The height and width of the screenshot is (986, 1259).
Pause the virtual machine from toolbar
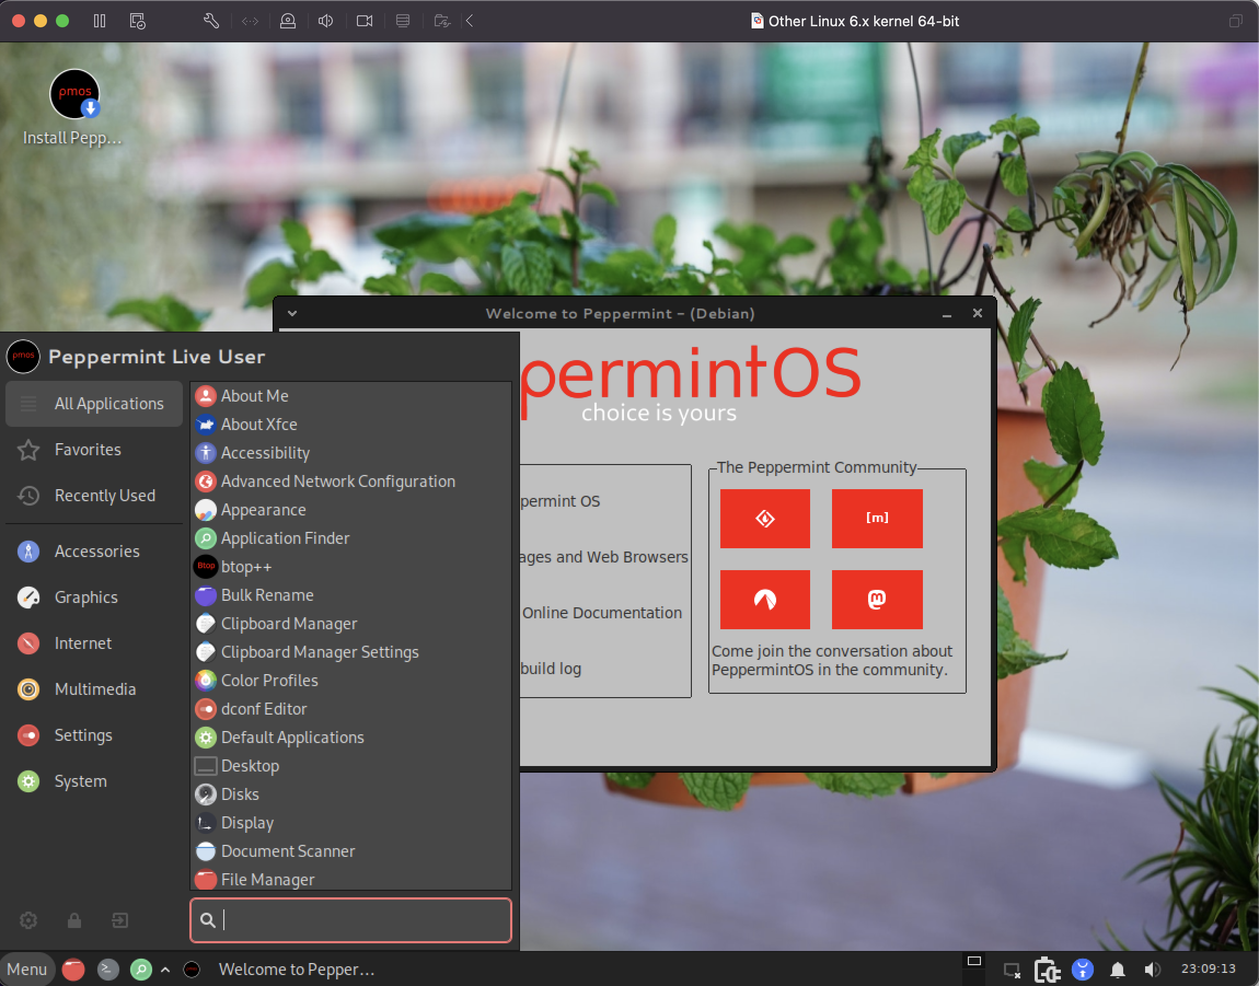99,21
